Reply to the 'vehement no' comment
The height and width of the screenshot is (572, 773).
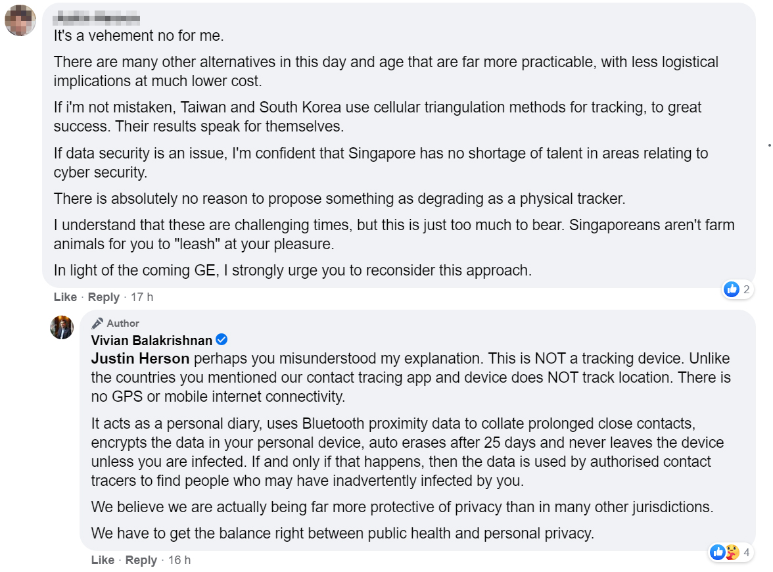104,297
